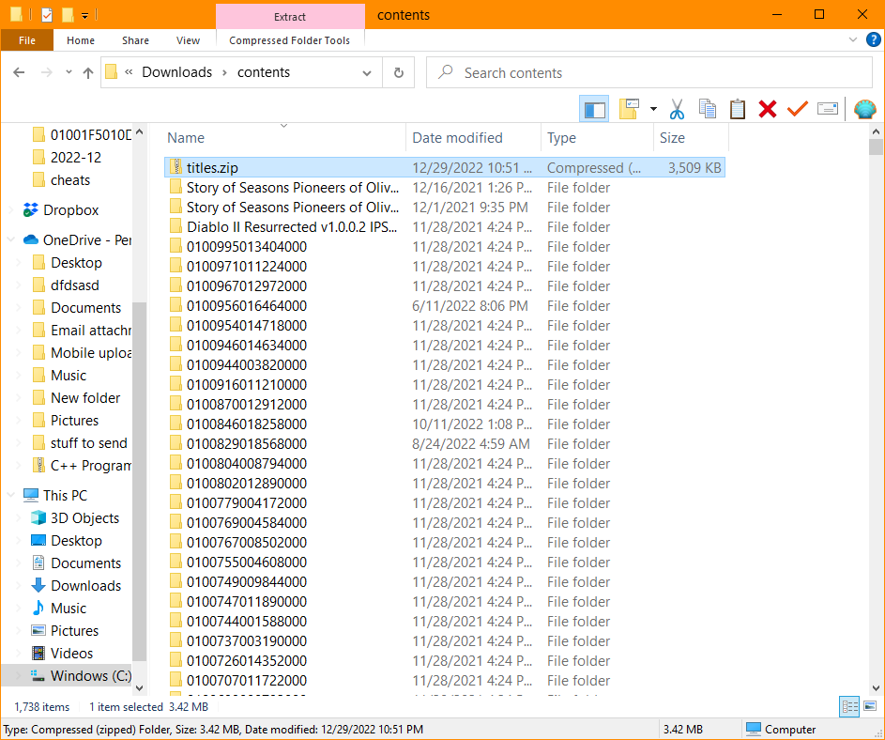Click the Search contents box
Viewport: 885px width, 740px height.
(649, 73)
